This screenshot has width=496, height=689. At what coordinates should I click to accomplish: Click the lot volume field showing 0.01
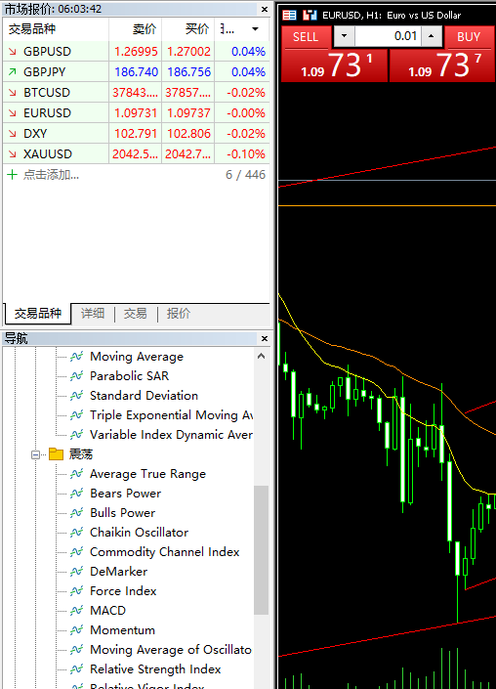388,36
